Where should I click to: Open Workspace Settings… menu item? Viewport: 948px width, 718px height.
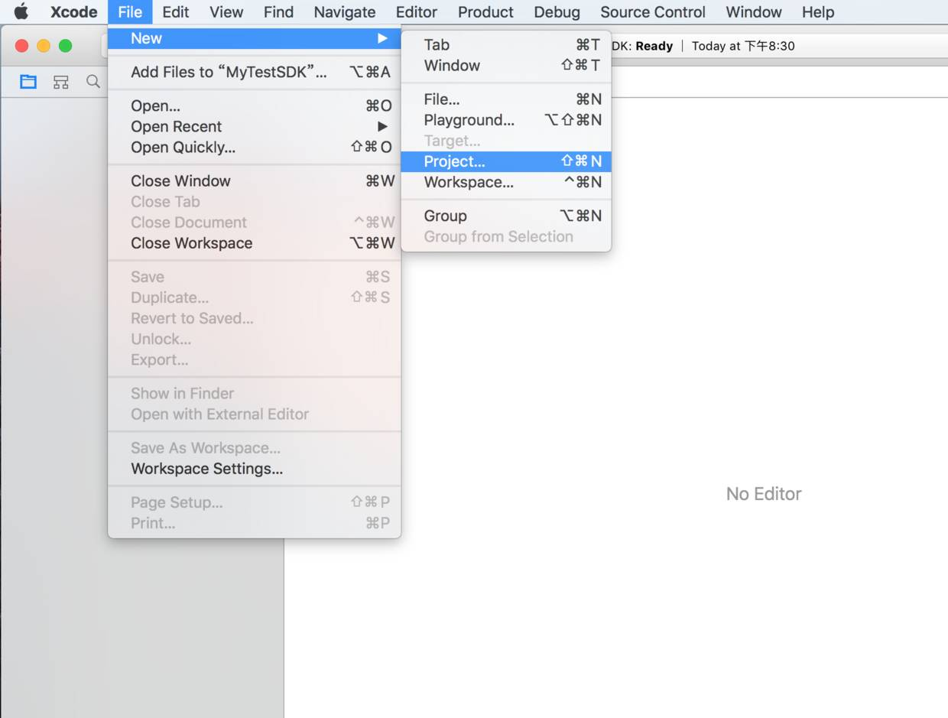(255, 468)
